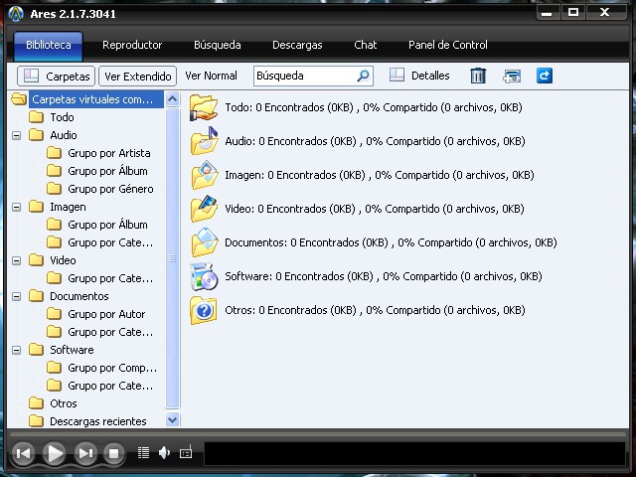Click the 'Documentos: 0 Encontrados' row text
The image size is (636, 477).
click(x=391, y=242)
